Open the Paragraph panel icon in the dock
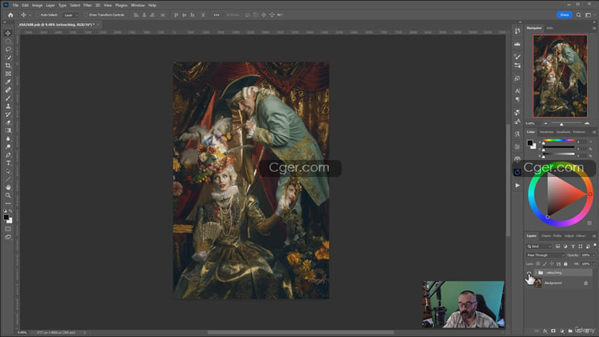This screenshot has height=337, width=599. 517,99
